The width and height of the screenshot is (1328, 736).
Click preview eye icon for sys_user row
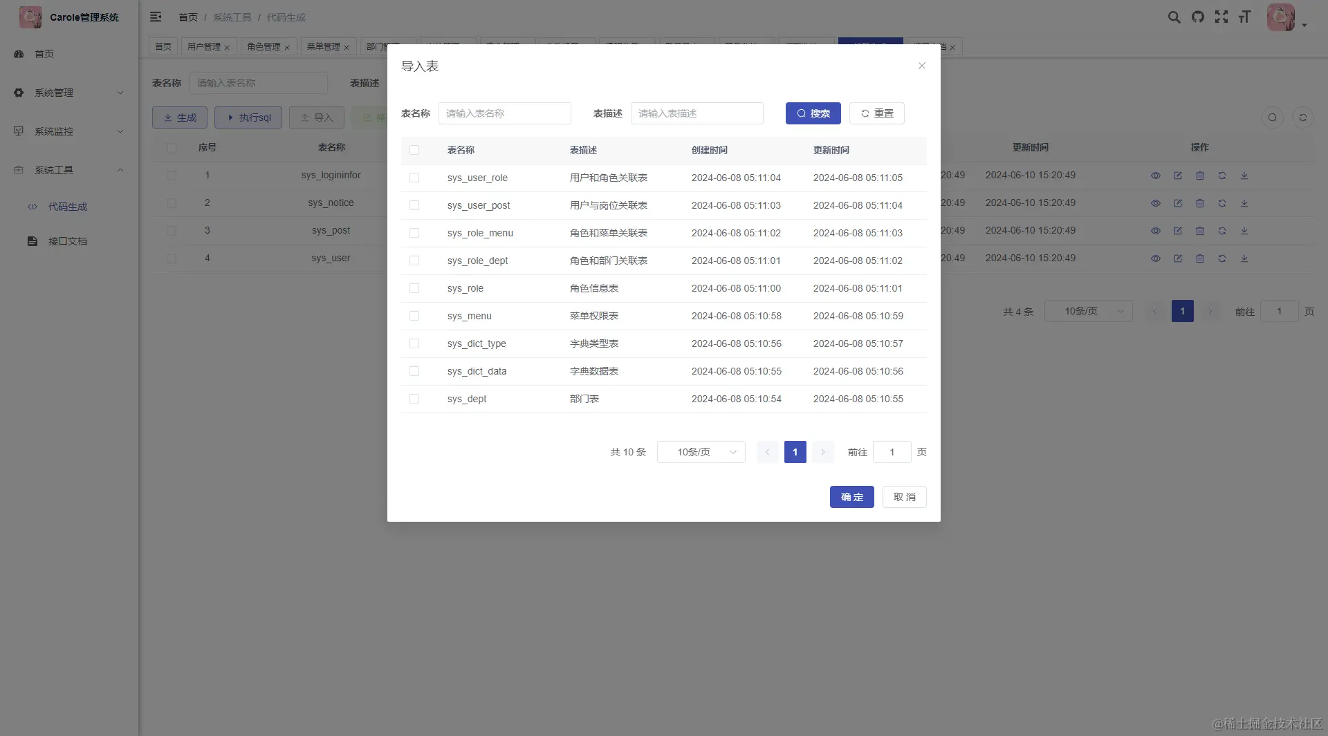(x=1156, y=258)
